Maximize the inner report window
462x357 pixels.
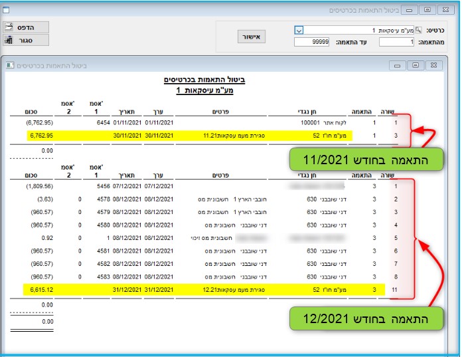click(x=416, y=66)
